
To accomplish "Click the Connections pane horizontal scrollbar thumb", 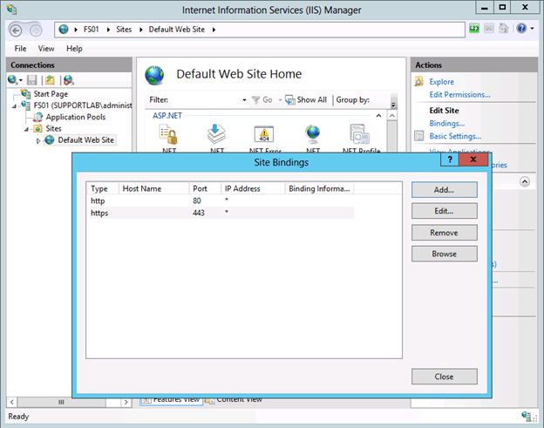I will tap(61, 402).
